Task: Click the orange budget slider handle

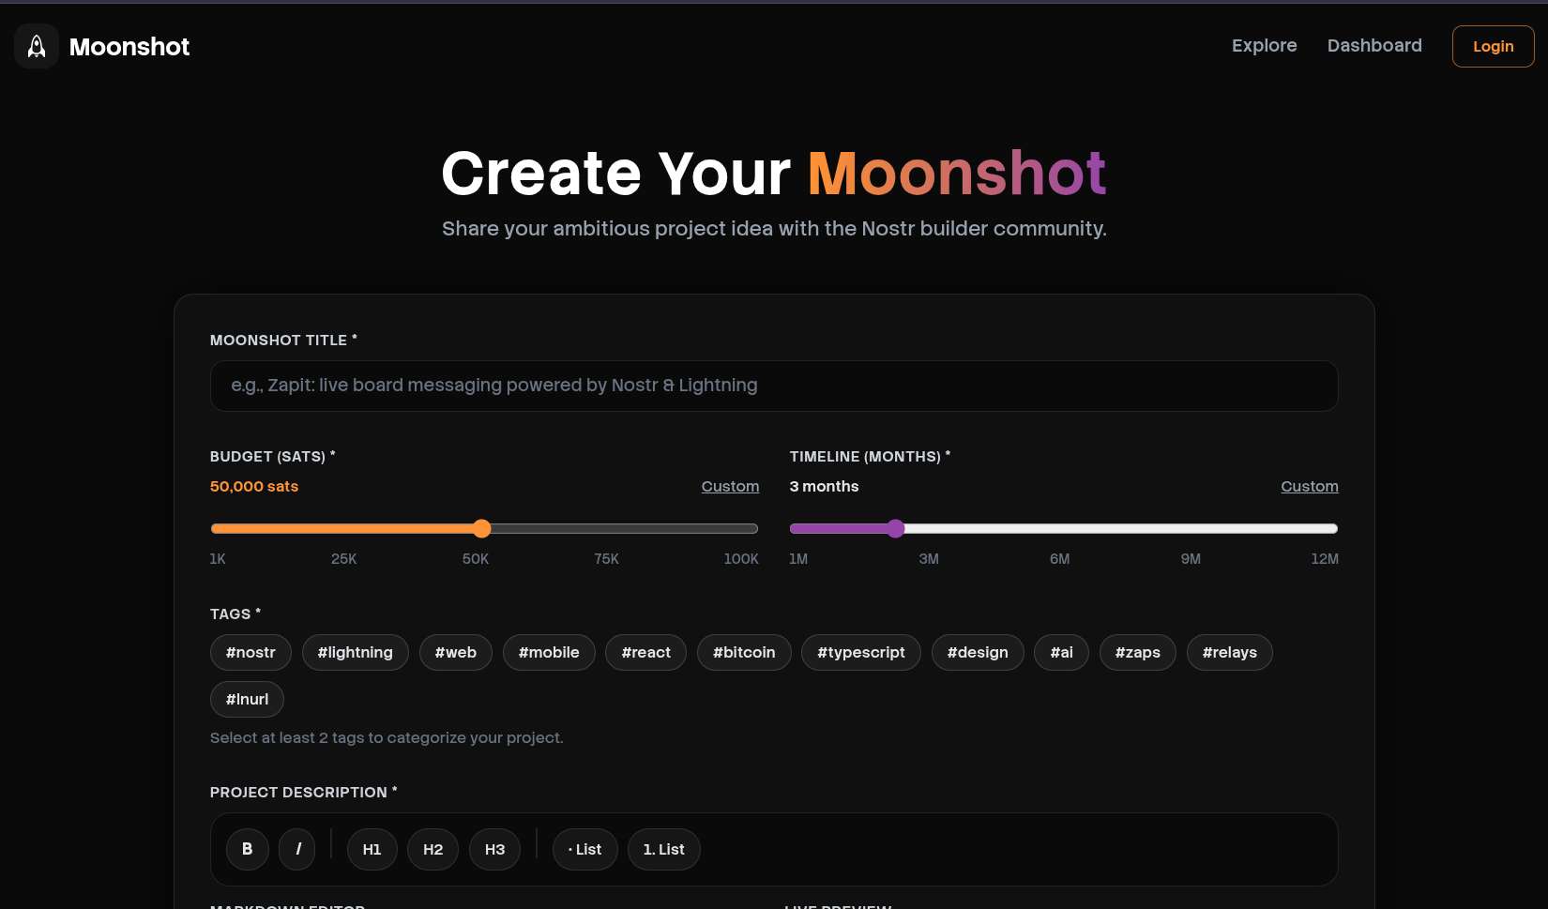Action: click(x=481, y=528)
